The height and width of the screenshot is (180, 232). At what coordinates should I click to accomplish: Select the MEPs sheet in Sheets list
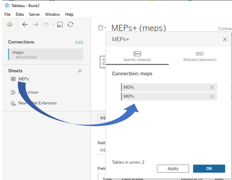(x=24, y=79)
